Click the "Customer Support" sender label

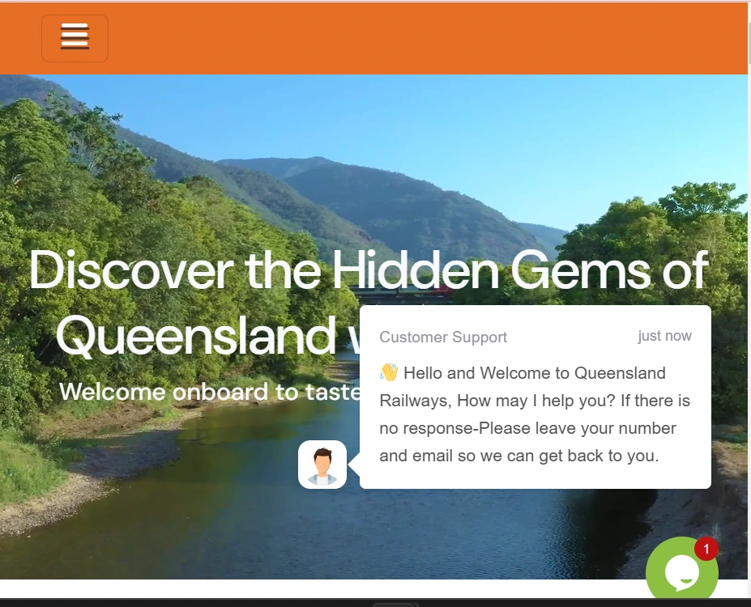443,337
